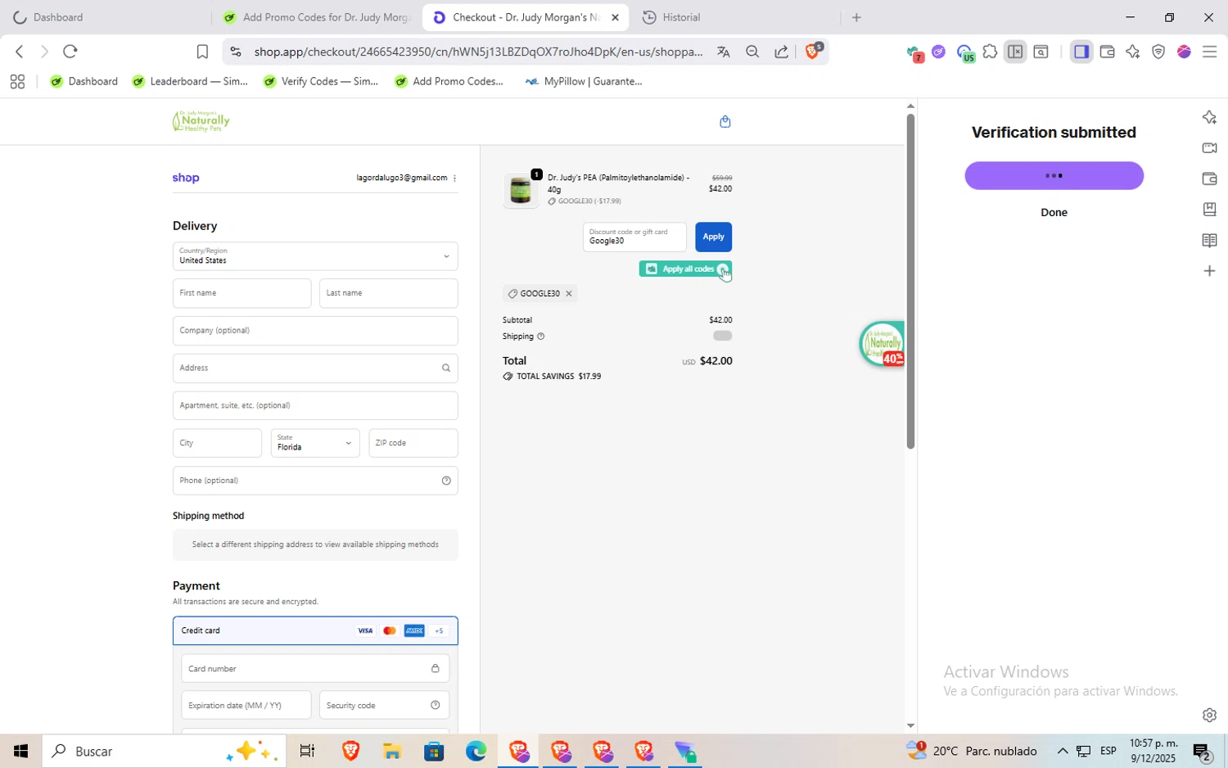Bookmark this page with the bookmark icon

(x=202, y=52)
